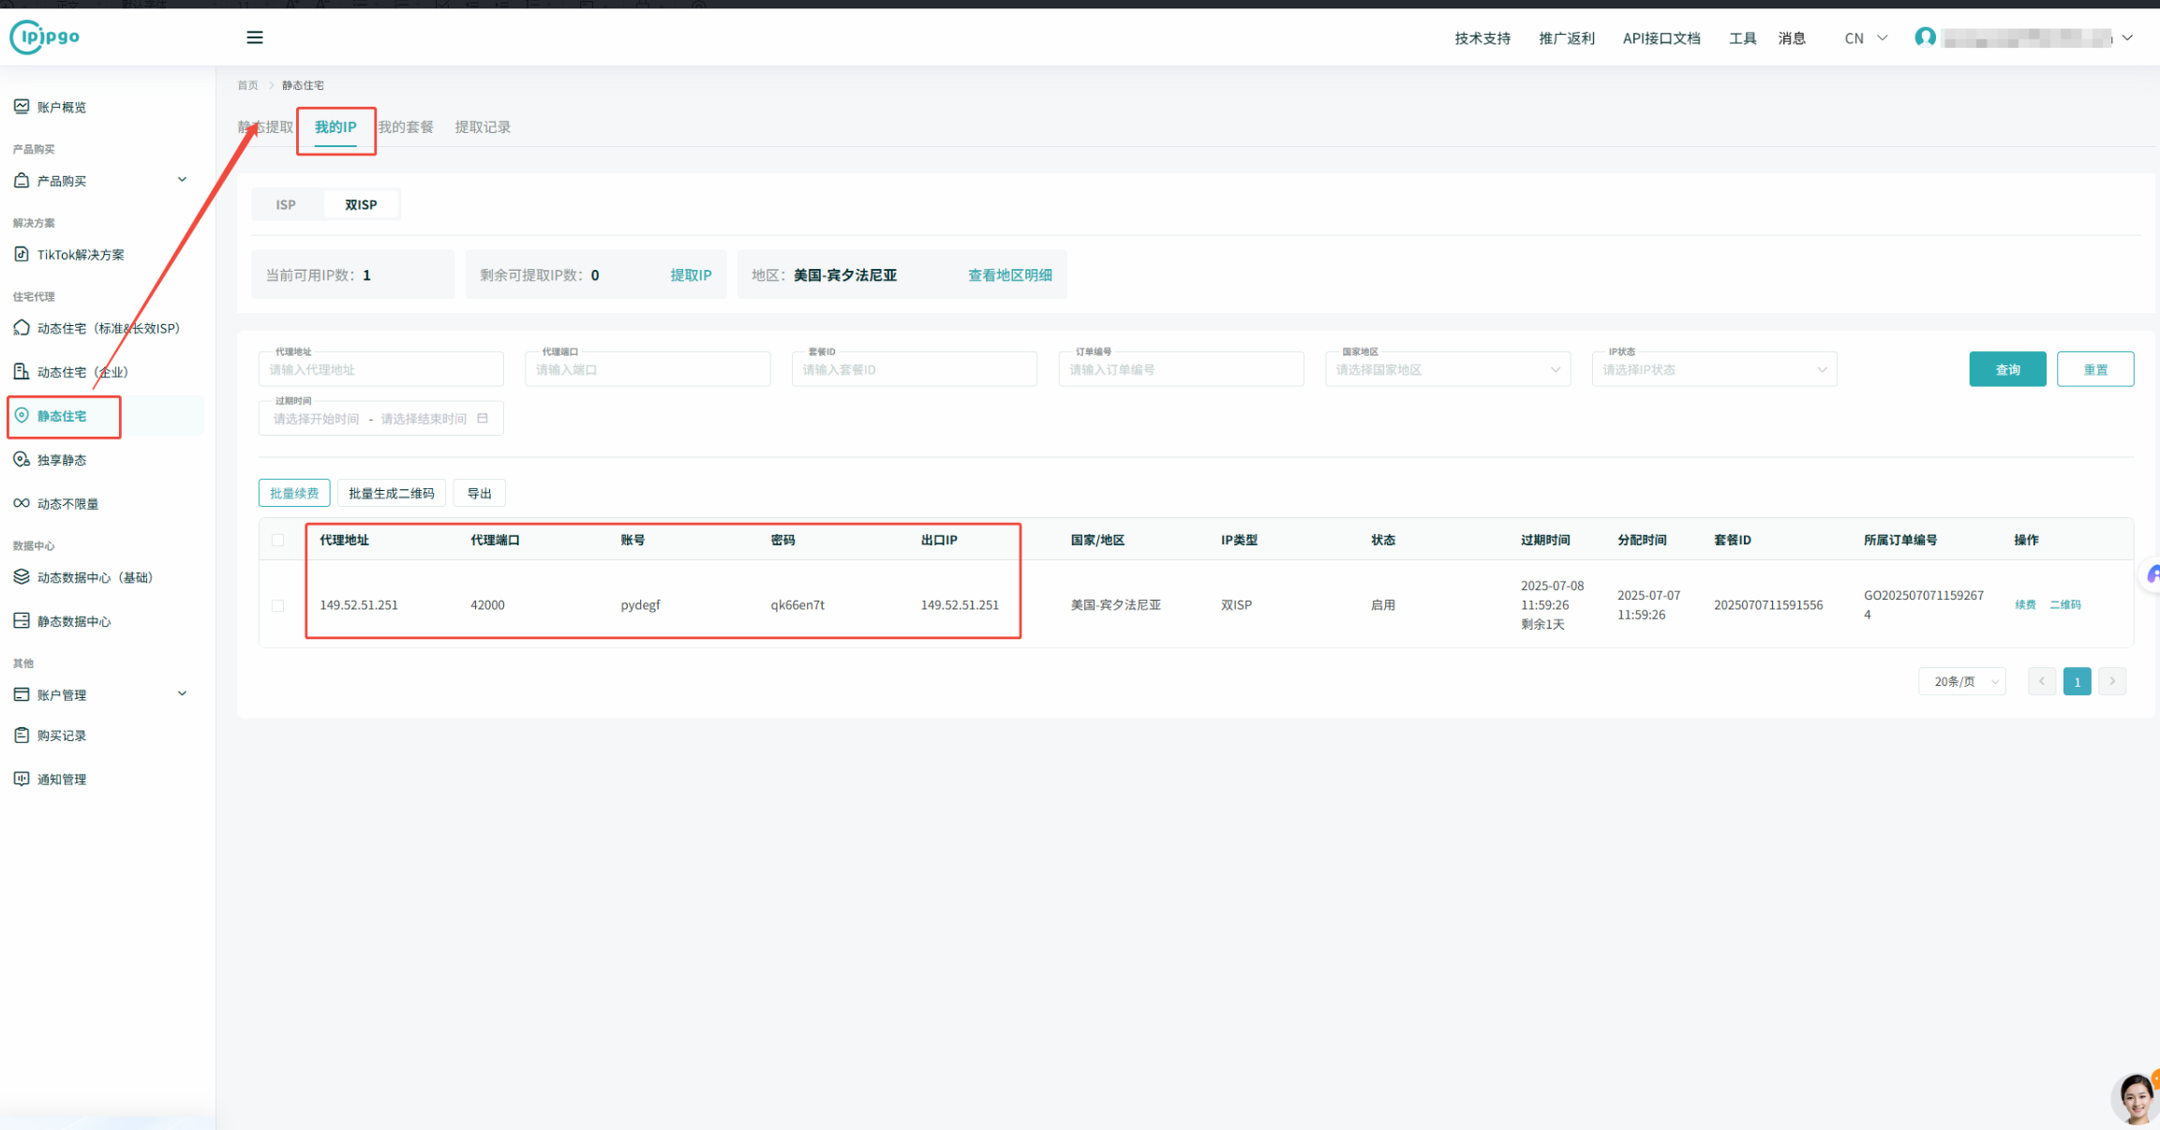
Task: Tick the checkbox for row 149.52.51.251
Action: coord(277,605)
